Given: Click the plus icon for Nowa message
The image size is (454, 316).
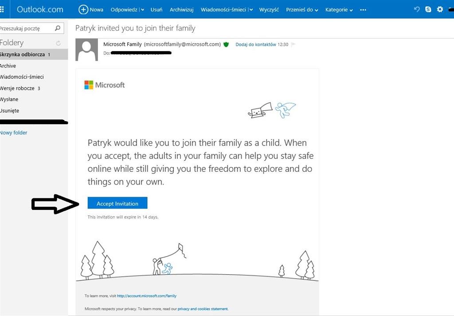Looking at the screenshot, I should 83,10.
